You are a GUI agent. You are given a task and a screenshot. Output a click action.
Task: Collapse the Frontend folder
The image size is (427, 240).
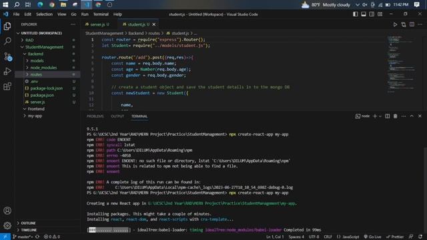click(47, 109)
